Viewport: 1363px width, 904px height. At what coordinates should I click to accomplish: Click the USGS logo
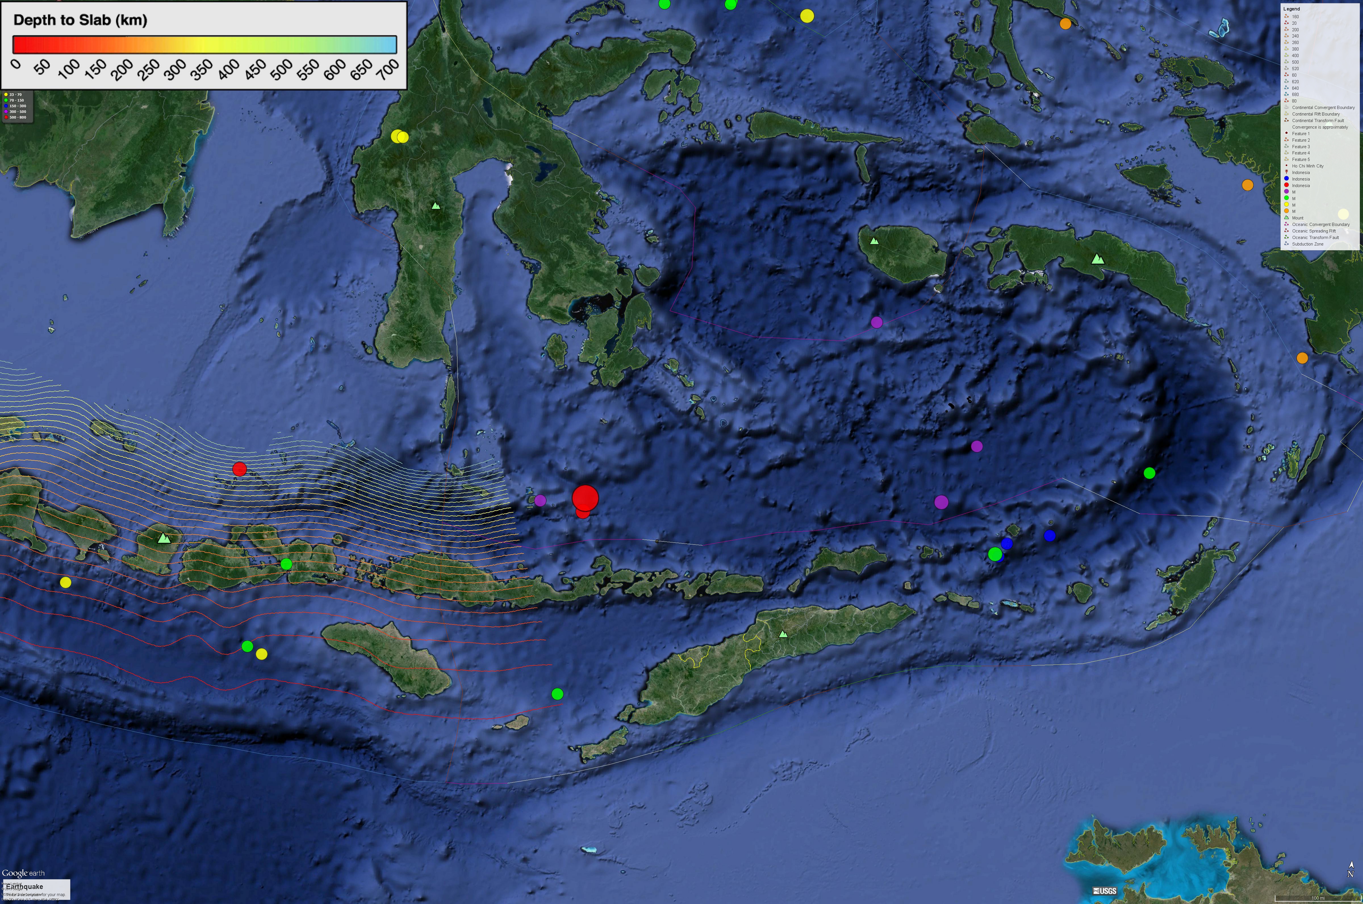point(1105,891)
